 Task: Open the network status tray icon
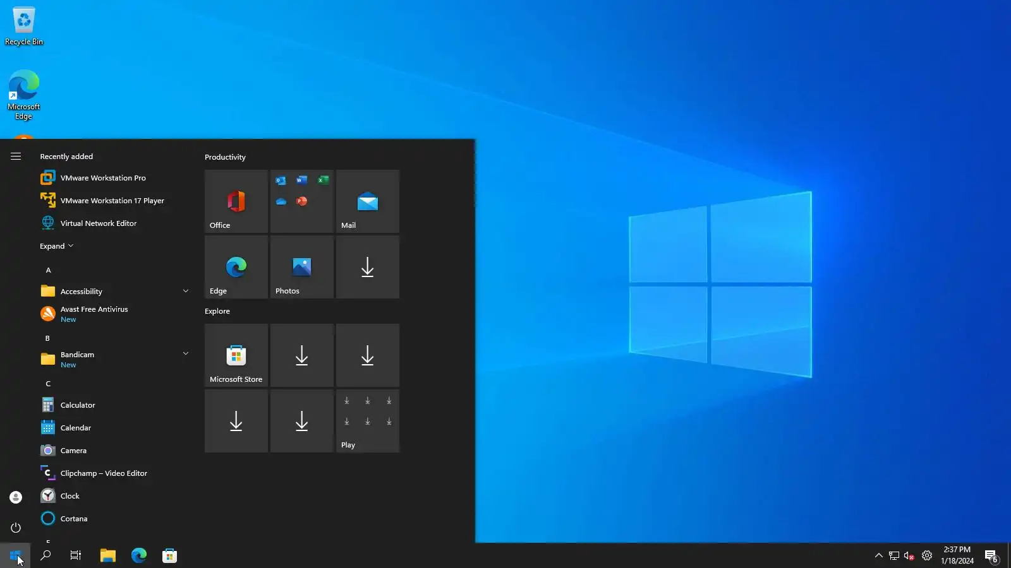point(894,555)
